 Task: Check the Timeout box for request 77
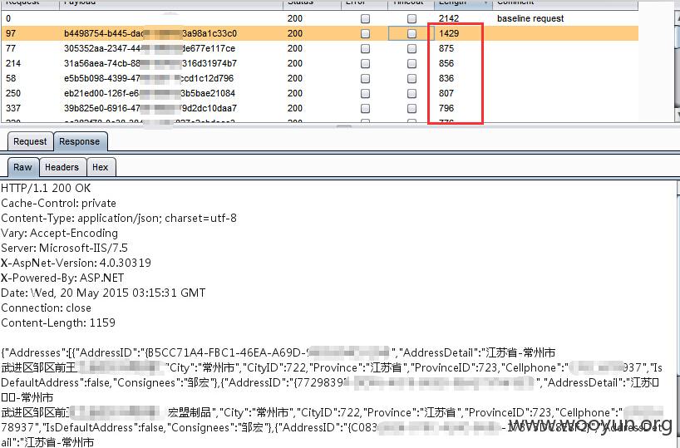[x=411, y=48]
